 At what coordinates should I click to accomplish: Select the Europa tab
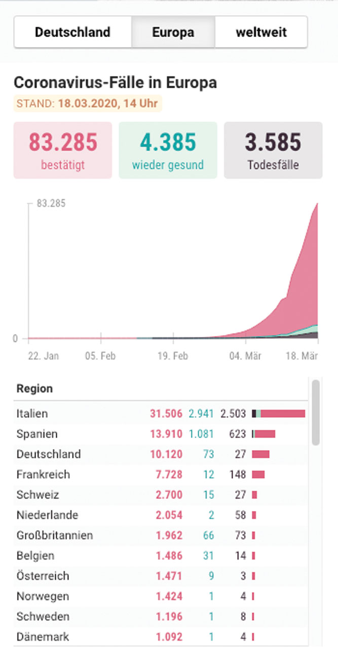[x=173, y=32]
